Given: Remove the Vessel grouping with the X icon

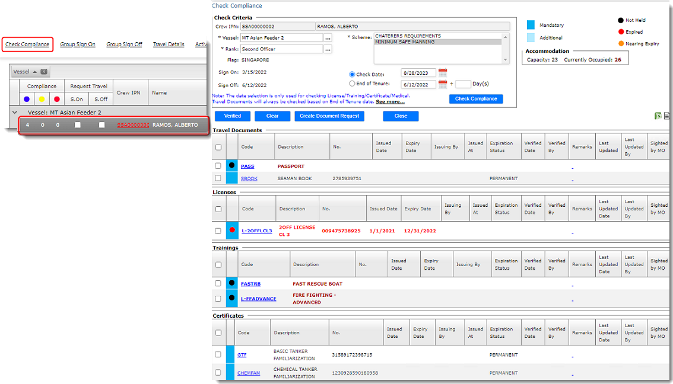Looking at the screenshot, I should click(44, 72).
